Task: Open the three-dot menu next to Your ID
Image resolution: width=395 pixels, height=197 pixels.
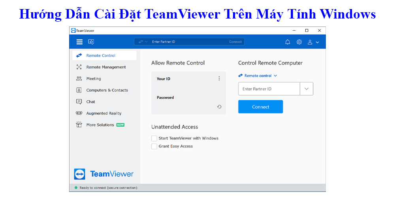Action: coord(219,78)
